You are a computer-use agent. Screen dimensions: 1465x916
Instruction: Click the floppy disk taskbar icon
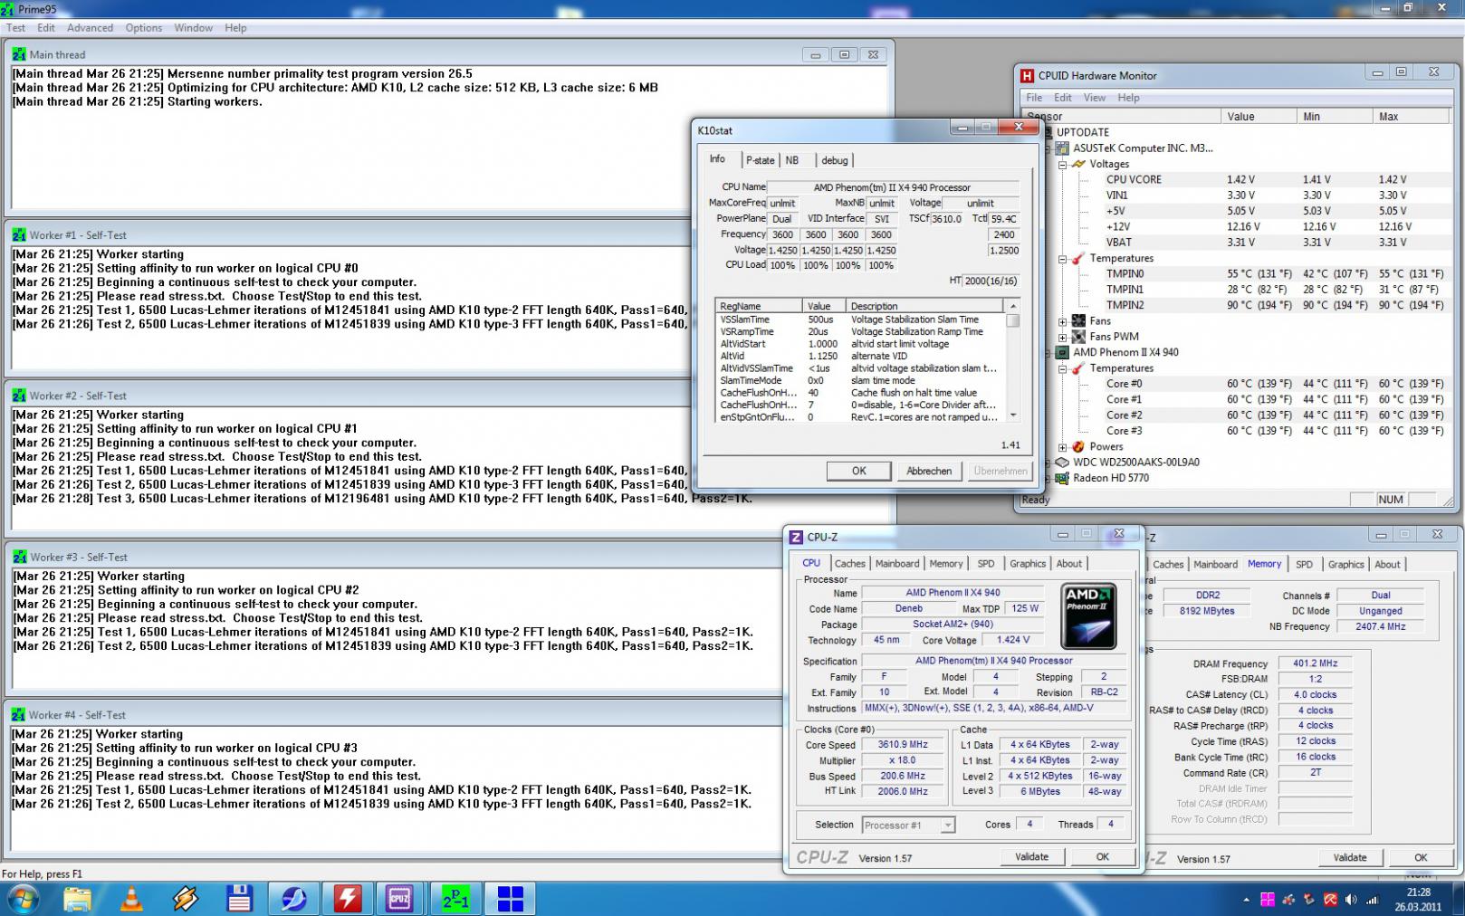pos(239,898)
